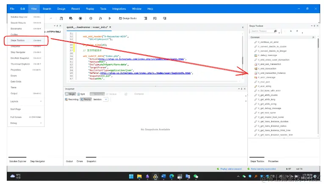Click the second double-chevron icon beside toolbox search
The height and width of the screenshot is (185, 324).
pyautogui.click(x=297, y=31)
